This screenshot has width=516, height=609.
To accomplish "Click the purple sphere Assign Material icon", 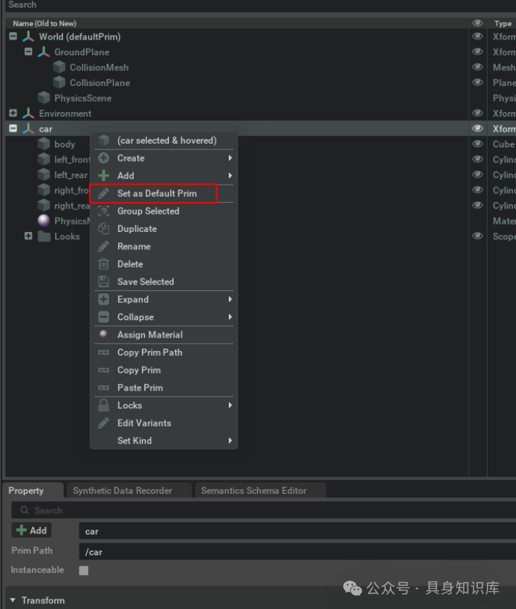I will [x=103, y=334].
